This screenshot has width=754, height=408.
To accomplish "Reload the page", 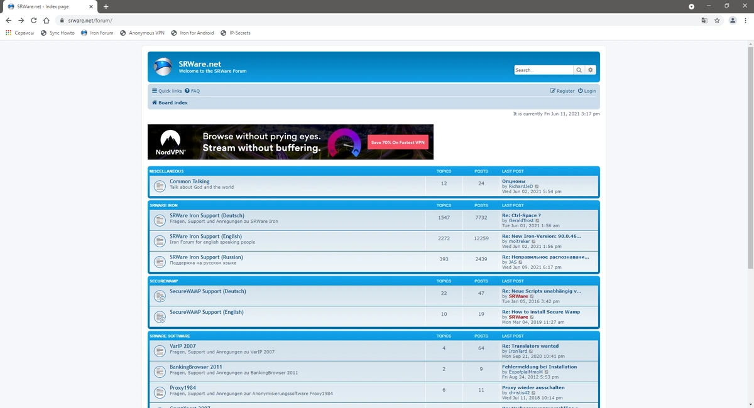I will (x=34, y=20).
